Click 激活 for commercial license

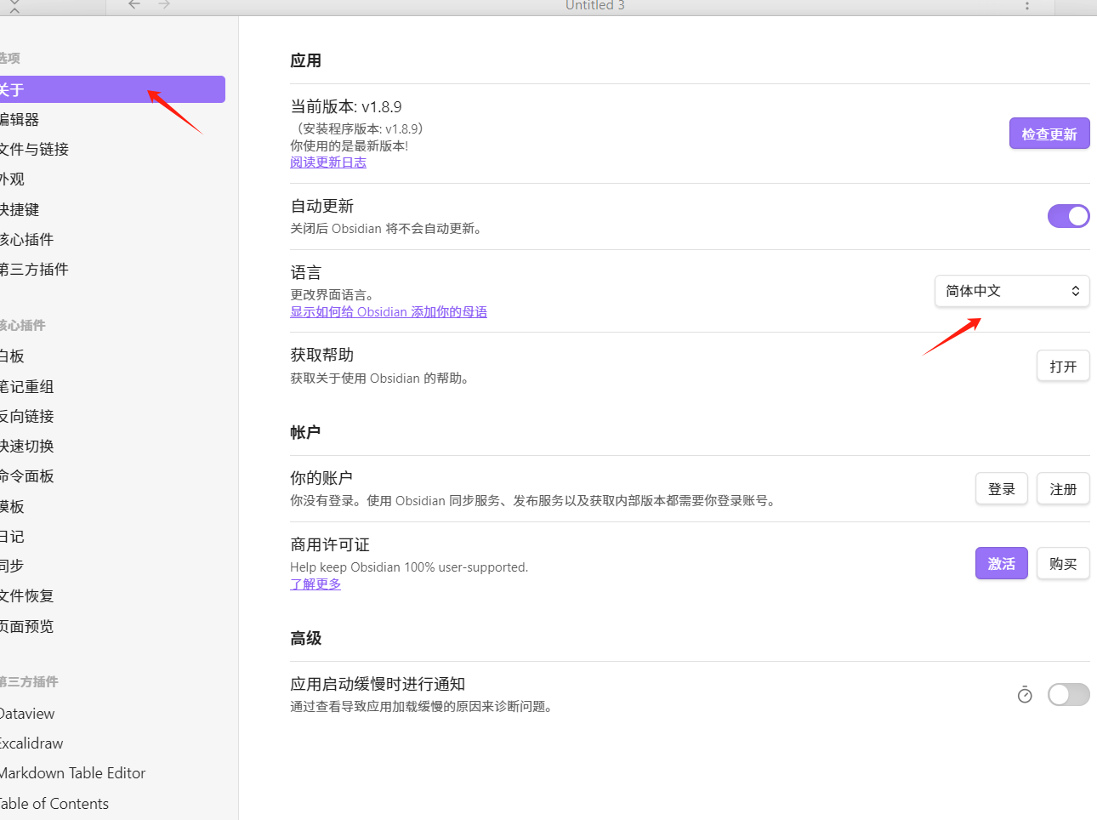(1002, 563)
